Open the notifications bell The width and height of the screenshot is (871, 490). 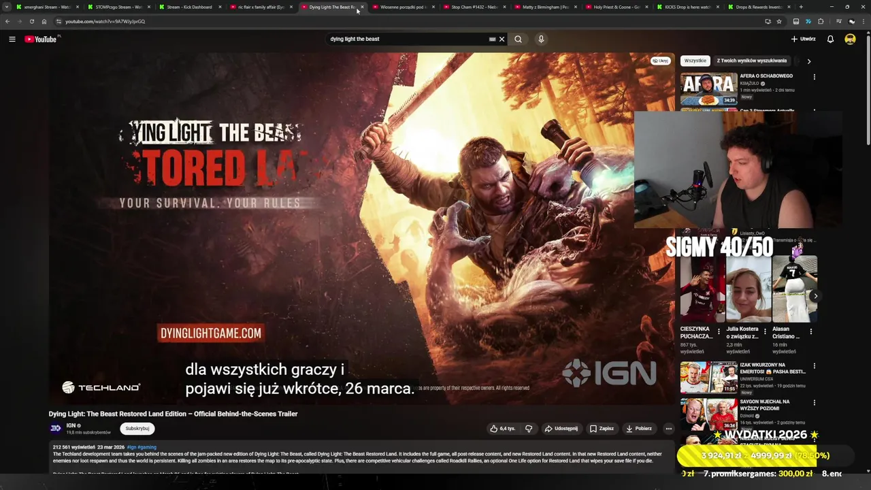[830, 39]
